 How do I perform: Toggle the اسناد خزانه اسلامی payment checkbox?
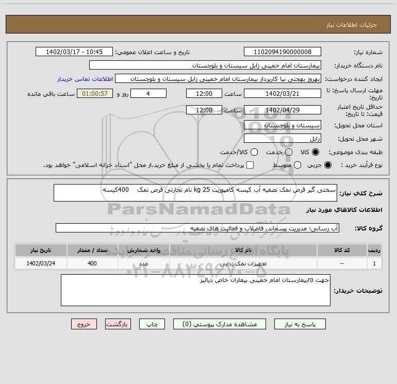pos(250,165)
